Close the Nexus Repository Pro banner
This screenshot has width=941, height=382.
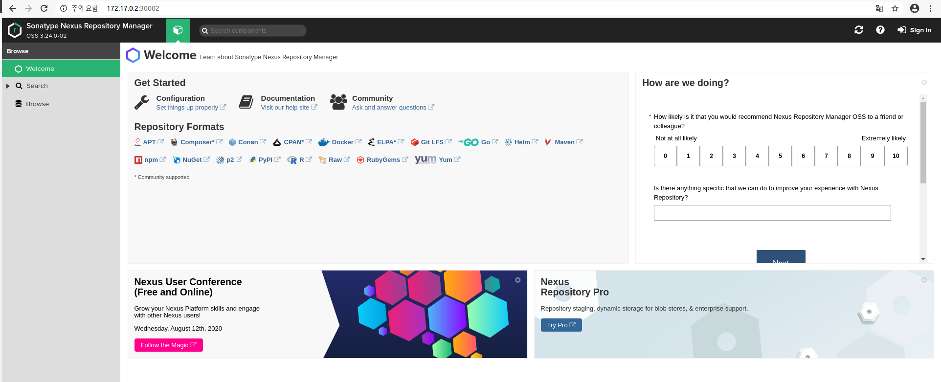tap(924, 280)
